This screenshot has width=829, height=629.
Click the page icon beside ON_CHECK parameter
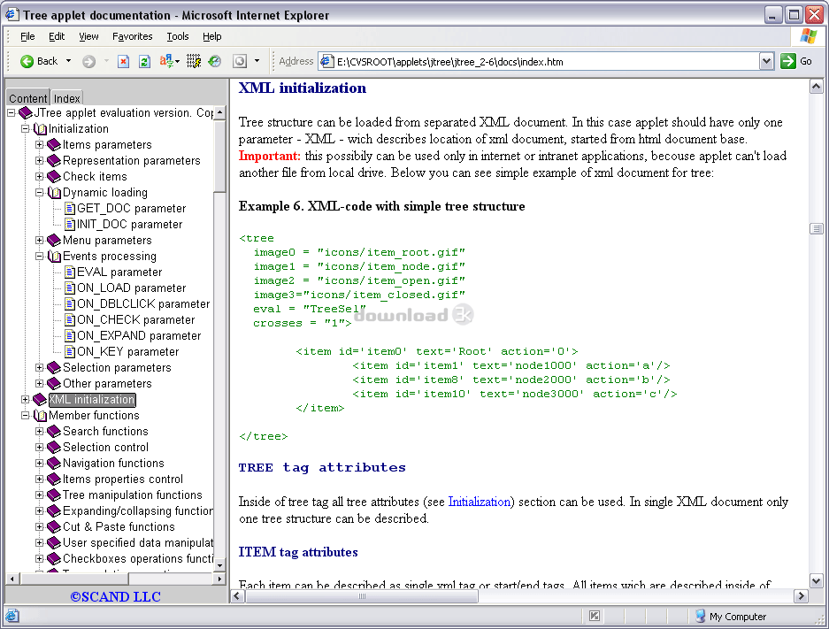[70, 319]
